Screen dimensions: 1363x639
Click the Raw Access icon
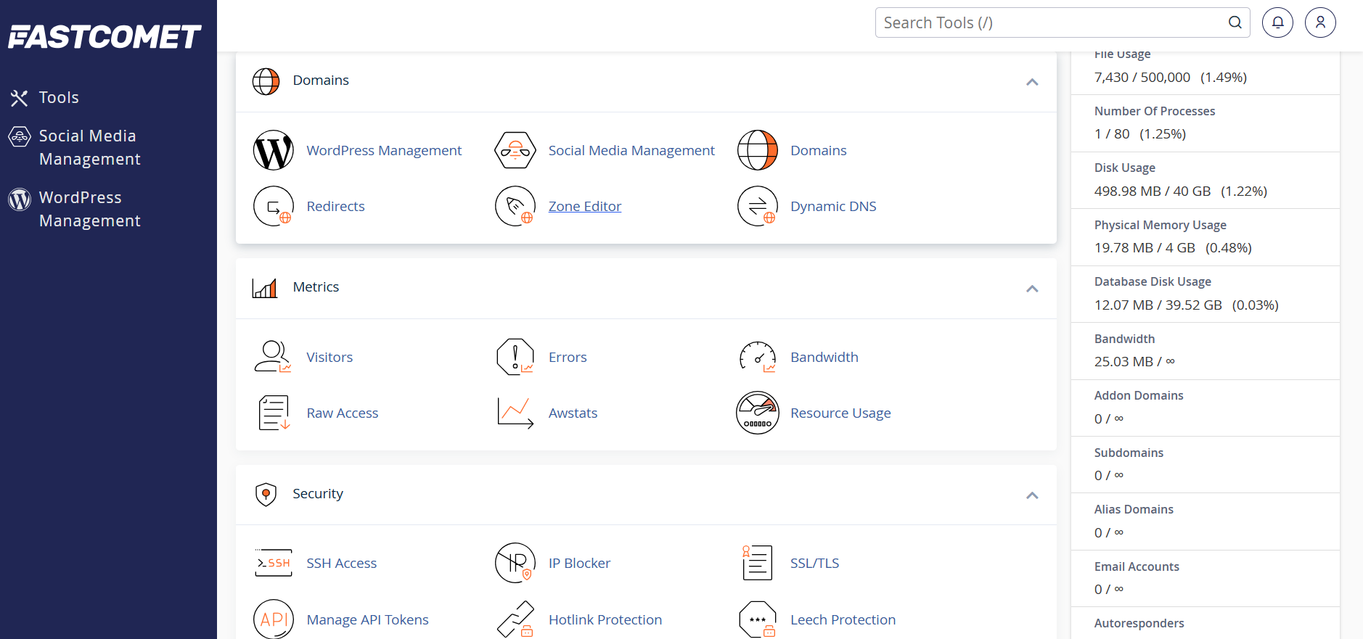pyautogui.click(x=274, y=413)
